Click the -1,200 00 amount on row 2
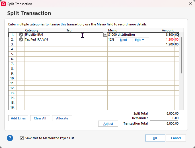 tap(164, 39)
